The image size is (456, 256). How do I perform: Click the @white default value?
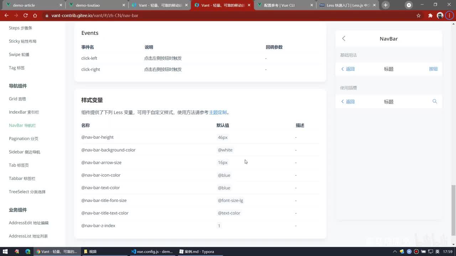coord(225,150)
